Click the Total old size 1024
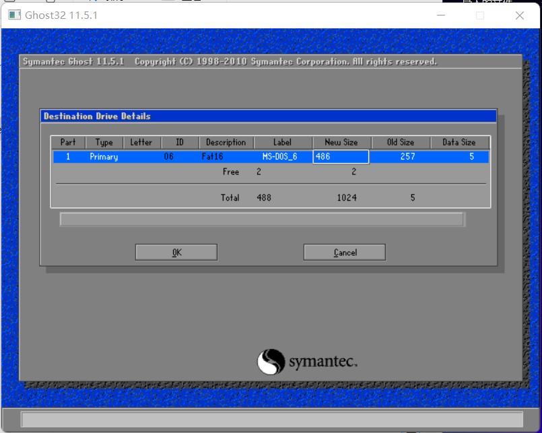 click(x=347, y=198)
